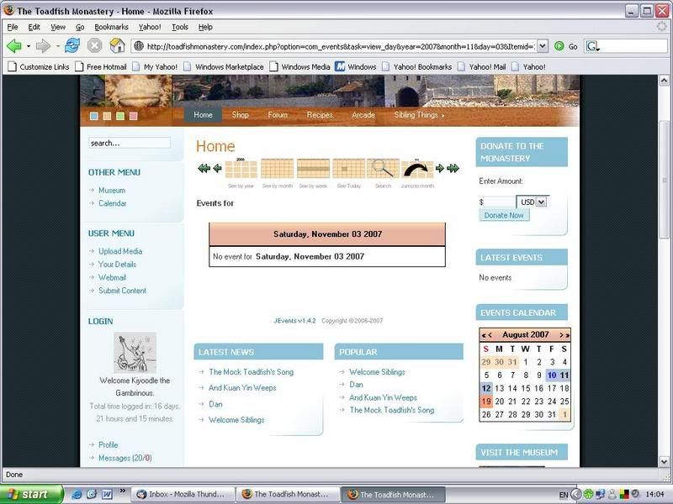Go to Firefox home page icon
This screenshot has width=673, height=504.
click(x=118, y=46)
